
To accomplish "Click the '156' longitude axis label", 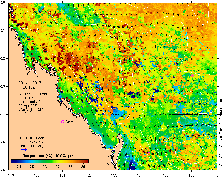I will pos(192,175).
